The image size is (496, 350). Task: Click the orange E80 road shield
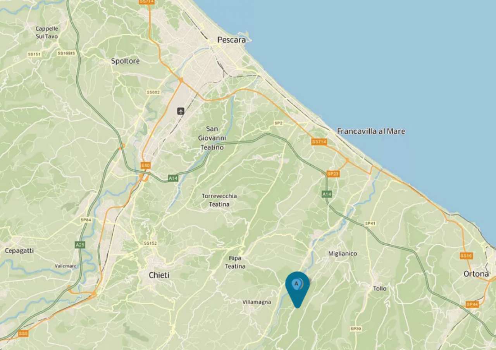tap(145, 165)
